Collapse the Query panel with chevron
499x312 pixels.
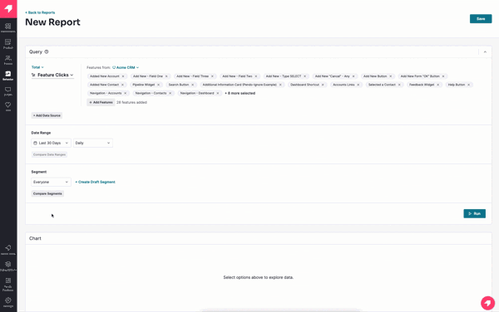click(485, 52)
